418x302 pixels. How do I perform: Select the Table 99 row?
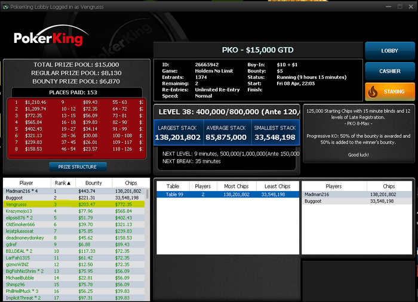coord(228,195)
